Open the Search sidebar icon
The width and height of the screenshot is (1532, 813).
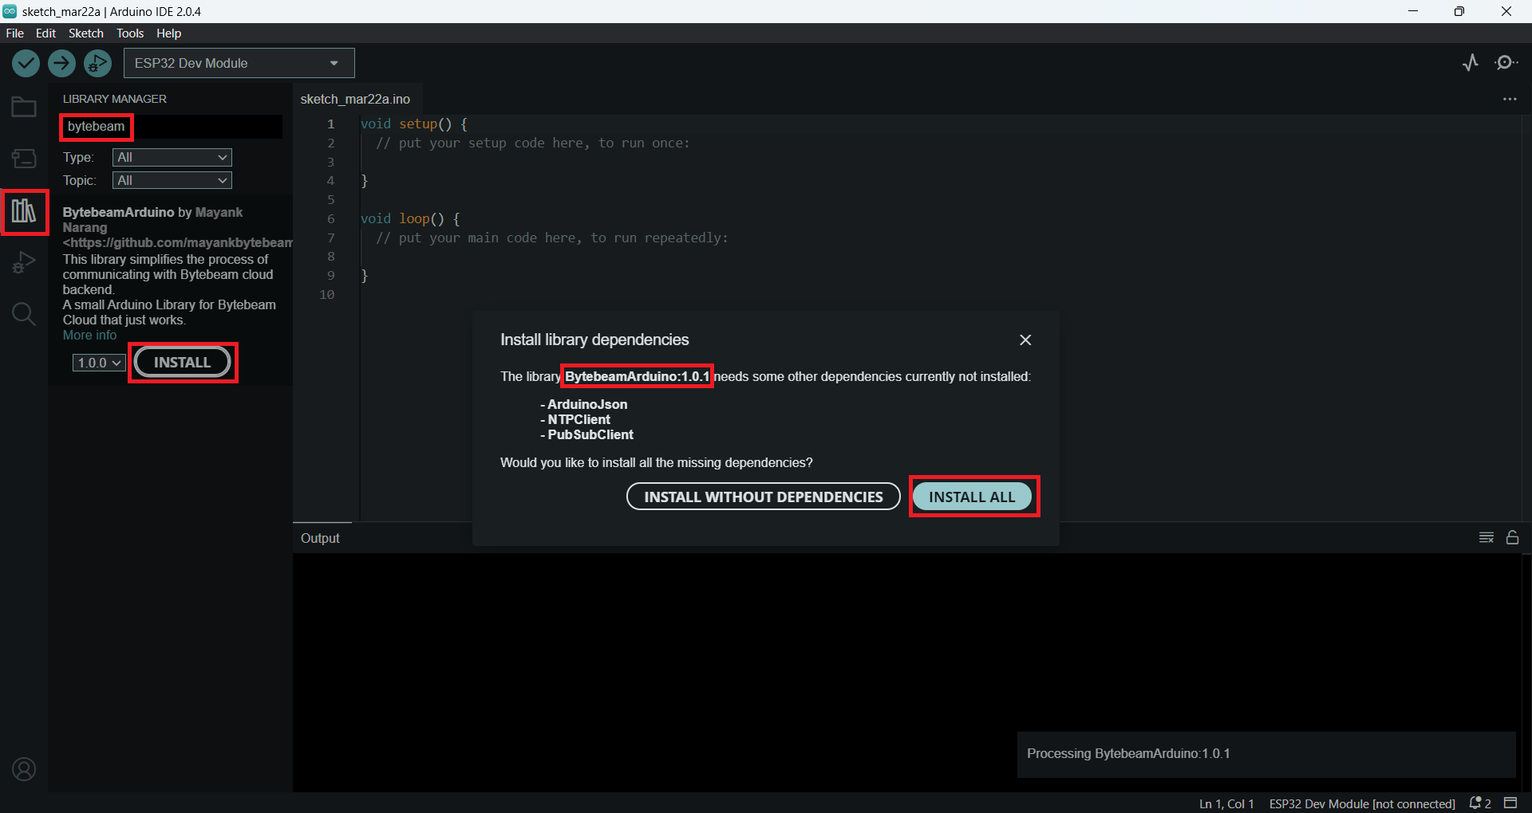tap(24, 314)
